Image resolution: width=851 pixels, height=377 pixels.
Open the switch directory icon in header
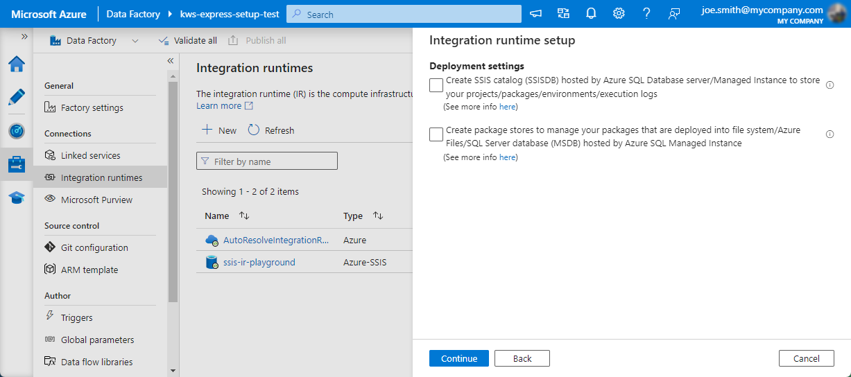coord(563,14)
